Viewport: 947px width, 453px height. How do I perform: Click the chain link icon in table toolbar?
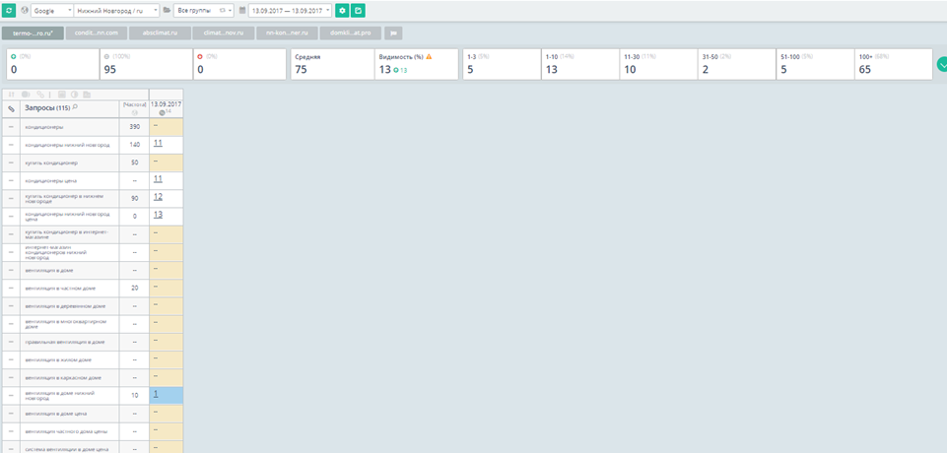click(40, 95)
